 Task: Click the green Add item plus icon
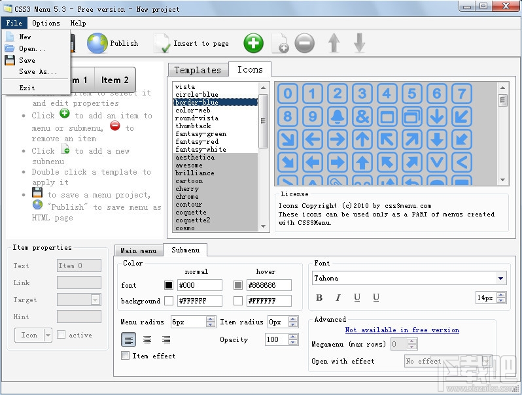point(253,43)
